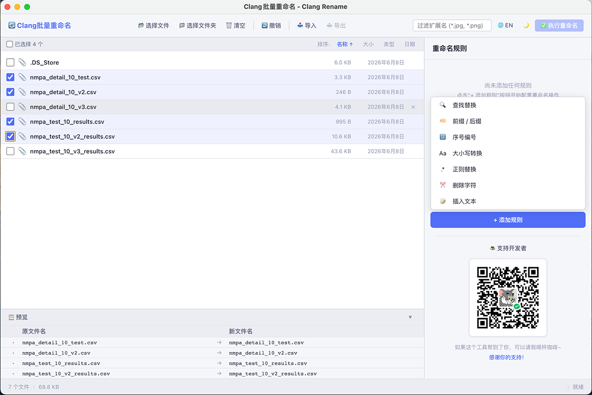The image size is (592, 395).
Task: Click preview original name nmpa_test_10_results.csv
Action: 61,363
